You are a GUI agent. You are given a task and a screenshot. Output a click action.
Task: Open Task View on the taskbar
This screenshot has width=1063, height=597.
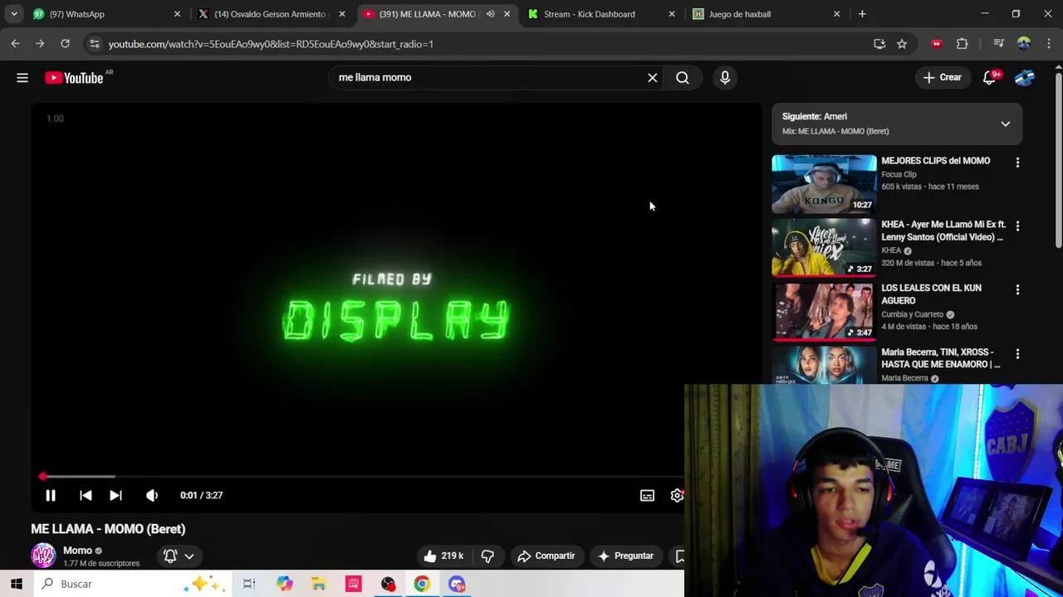point(249,584)
